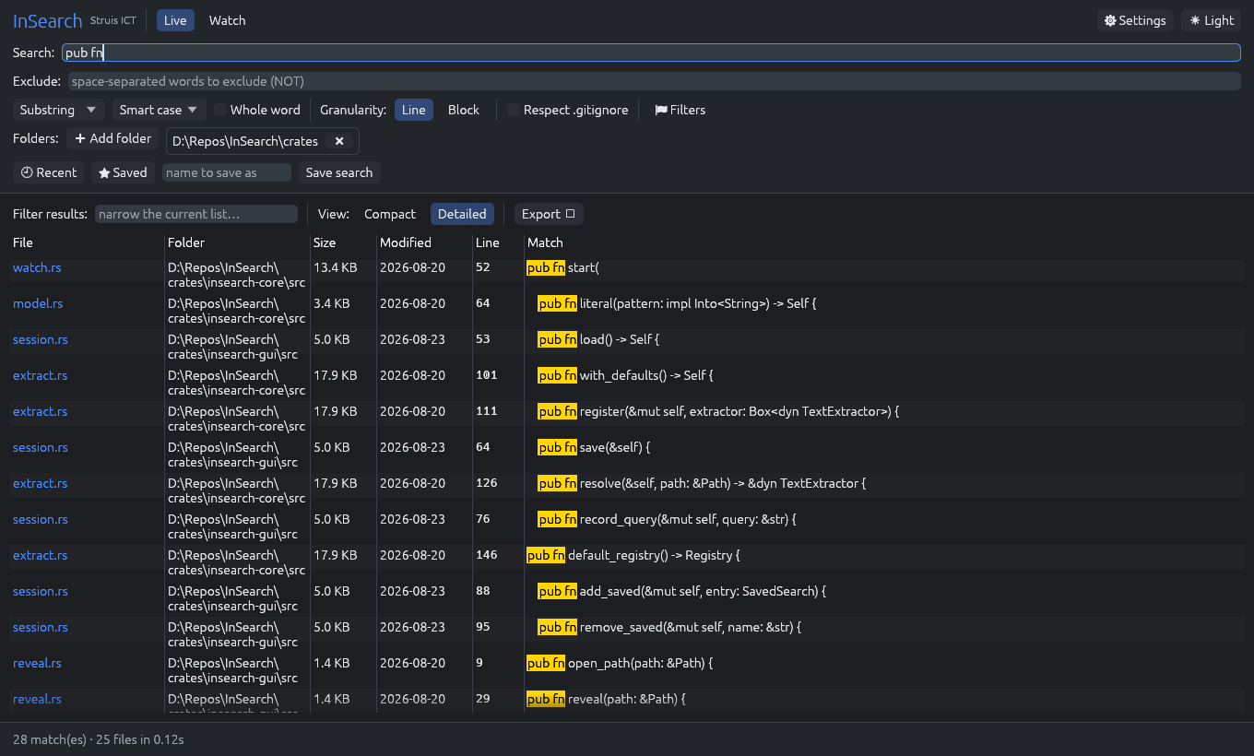
Task: Open reveal.rs link for line 9
Action: [37, 663]
